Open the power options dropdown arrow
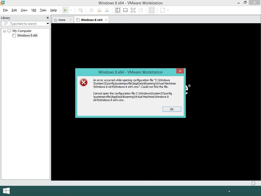This screenshot has height=196, width=261. pyautogui.click(x=71, y=10)
